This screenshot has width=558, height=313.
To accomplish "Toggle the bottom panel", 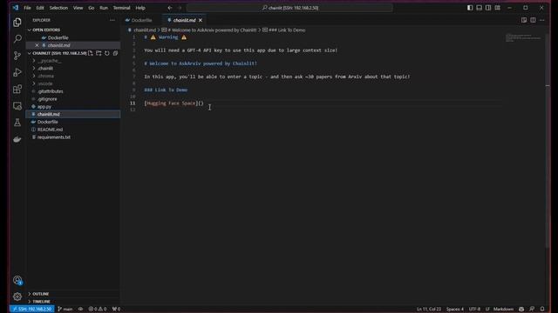I will [480, 8].
